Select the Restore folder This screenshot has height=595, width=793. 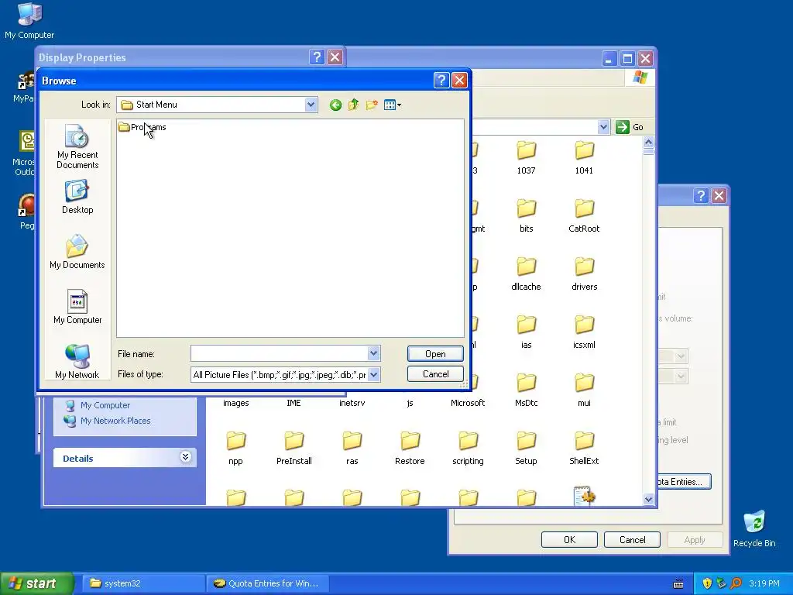click(x=410, y=449)
